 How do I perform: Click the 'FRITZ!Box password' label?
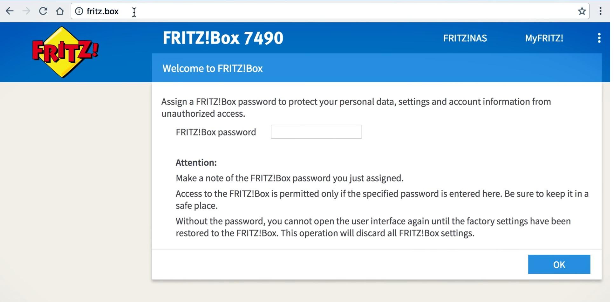coord(216,132)
